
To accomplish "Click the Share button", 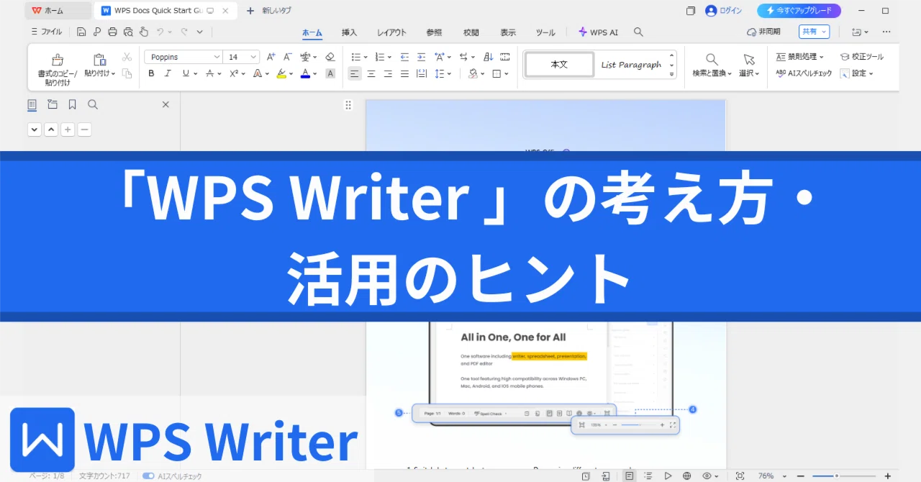I will point(814,32).
